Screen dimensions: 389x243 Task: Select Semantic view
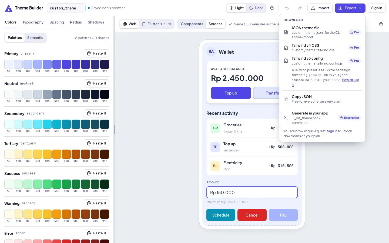[35, 38]
